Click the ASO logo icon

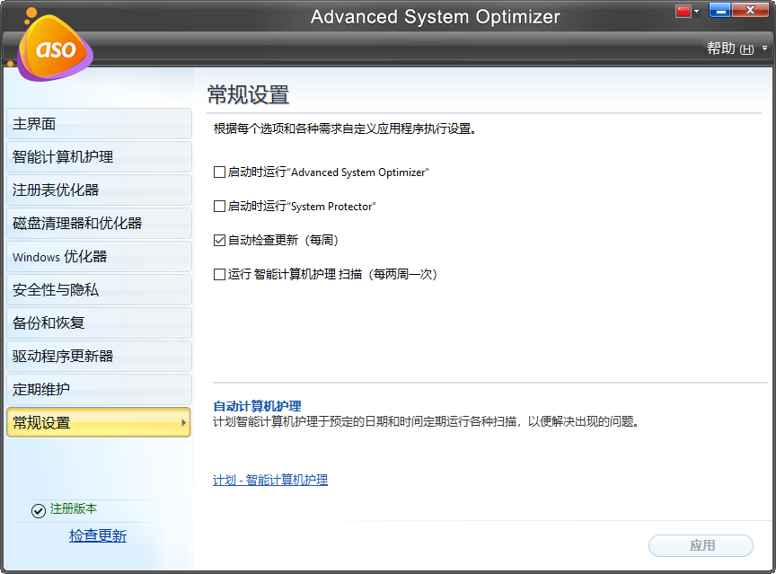click(54, 48)
